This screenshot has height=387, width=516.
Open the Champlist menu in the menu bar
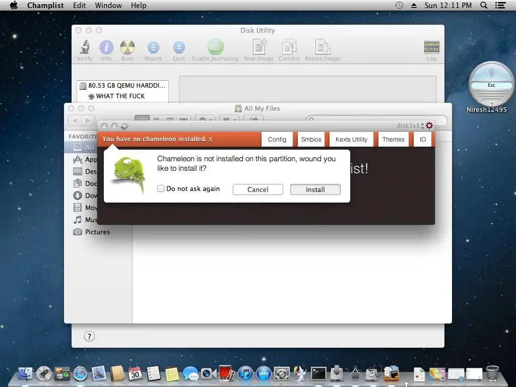coord(45,5)
